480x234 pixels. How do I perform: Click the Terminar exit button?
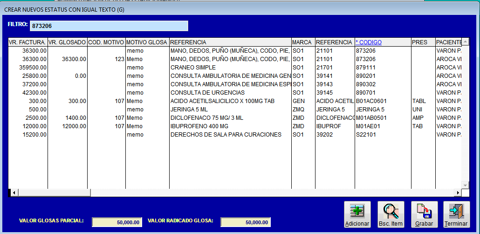[456, 214]
